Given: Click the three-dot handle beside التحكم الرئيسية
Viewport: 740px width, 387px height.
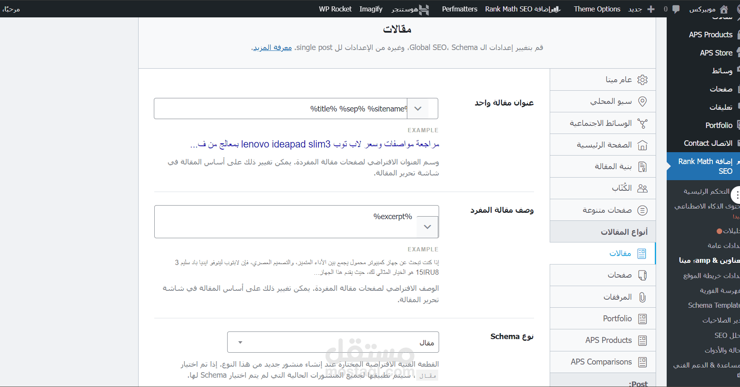Looking at the screenshot, I should pos(737,195).
